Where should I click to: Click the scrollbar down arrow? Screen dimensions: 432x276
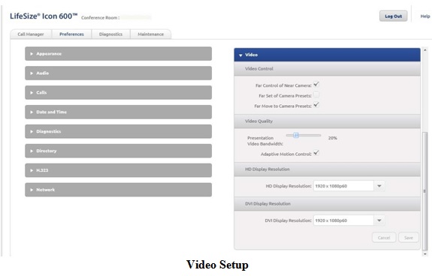click(x=424, y=254)
